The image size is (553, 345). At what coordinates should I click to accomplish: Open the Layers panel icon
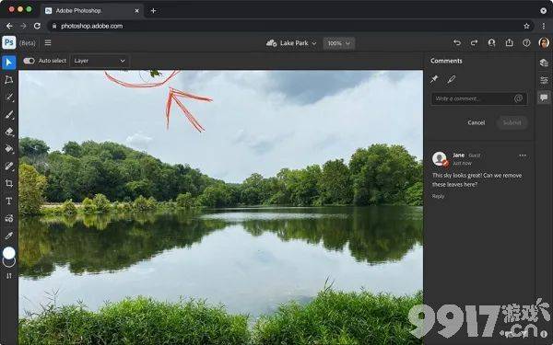(x=544, y=63)
